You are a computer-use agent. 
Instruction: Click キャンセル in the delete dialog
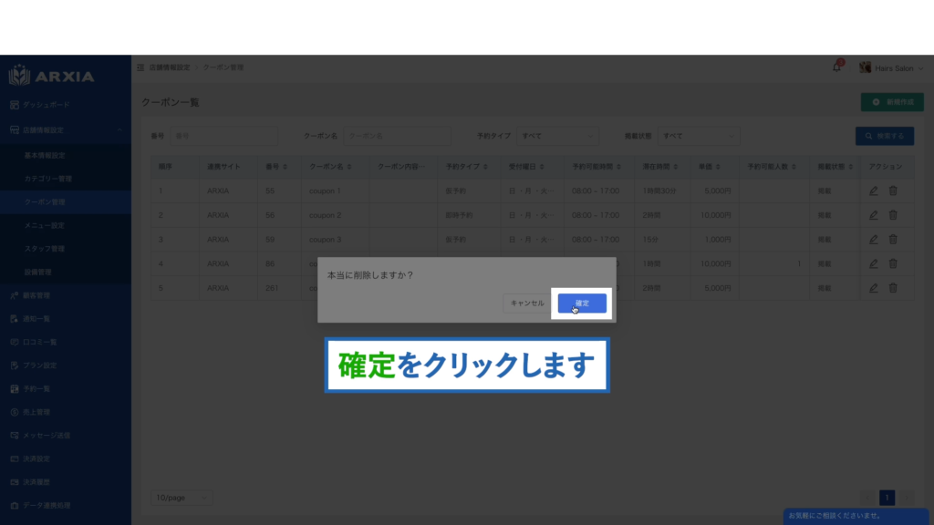527,303
